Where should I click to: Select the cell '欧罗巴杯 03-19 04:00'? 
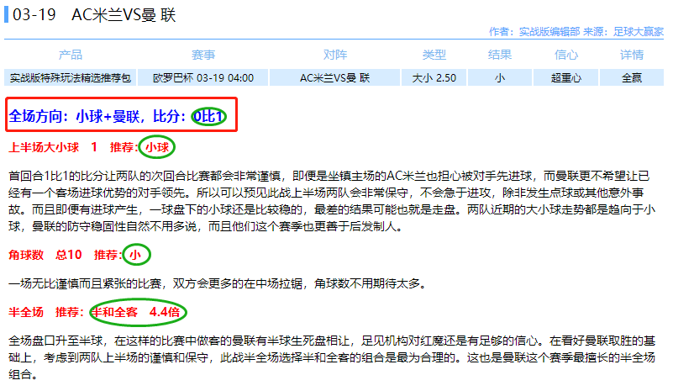point(203,77)
